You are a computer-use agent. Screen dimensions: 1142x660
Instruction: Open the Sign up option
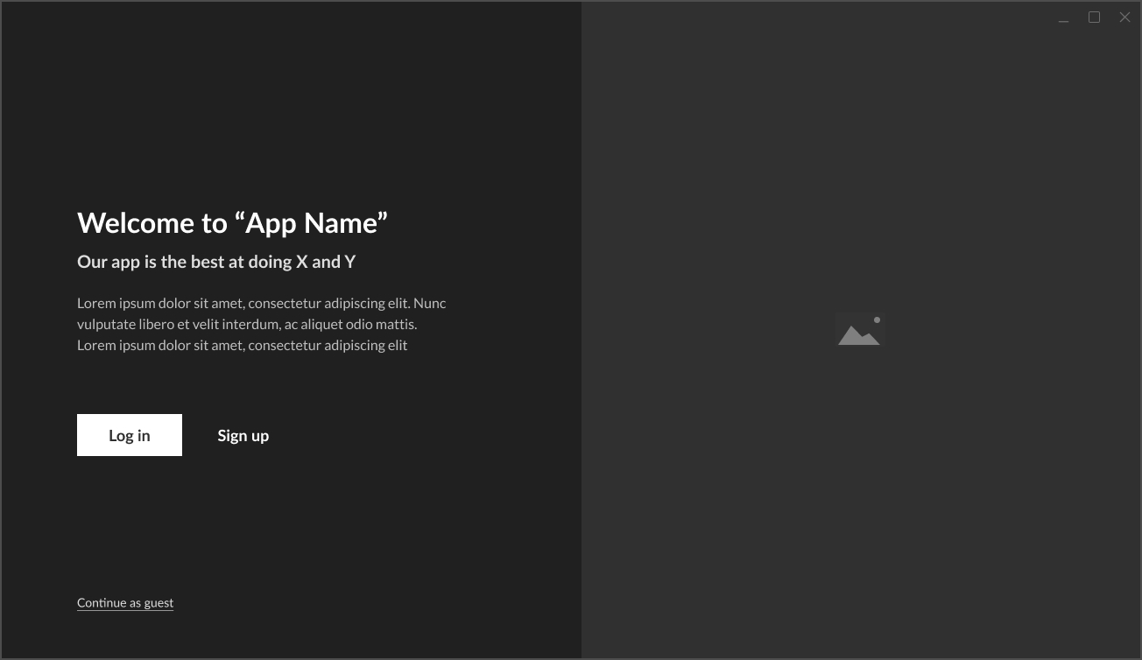(x=243, y=435)
